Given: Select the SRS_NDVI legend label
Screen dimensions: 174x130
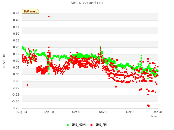Looking at the screenshot, I should tap(79, 125).
